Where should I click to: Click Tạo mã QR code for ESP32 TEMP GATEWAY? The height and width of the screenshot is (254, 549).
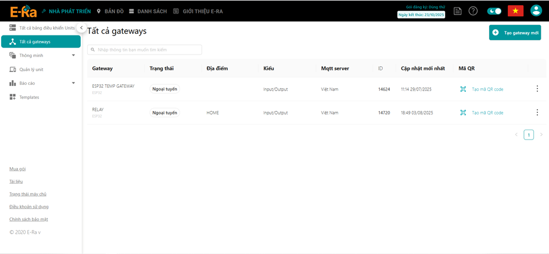point(487,90)
